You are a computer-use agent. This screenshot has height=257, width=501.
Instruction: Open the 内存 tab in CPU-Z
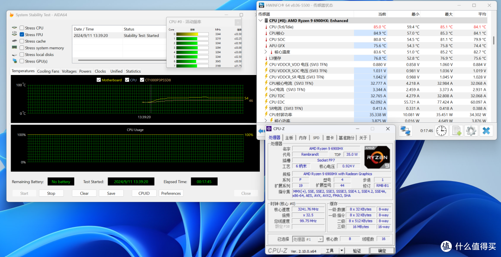pos(302,138)
